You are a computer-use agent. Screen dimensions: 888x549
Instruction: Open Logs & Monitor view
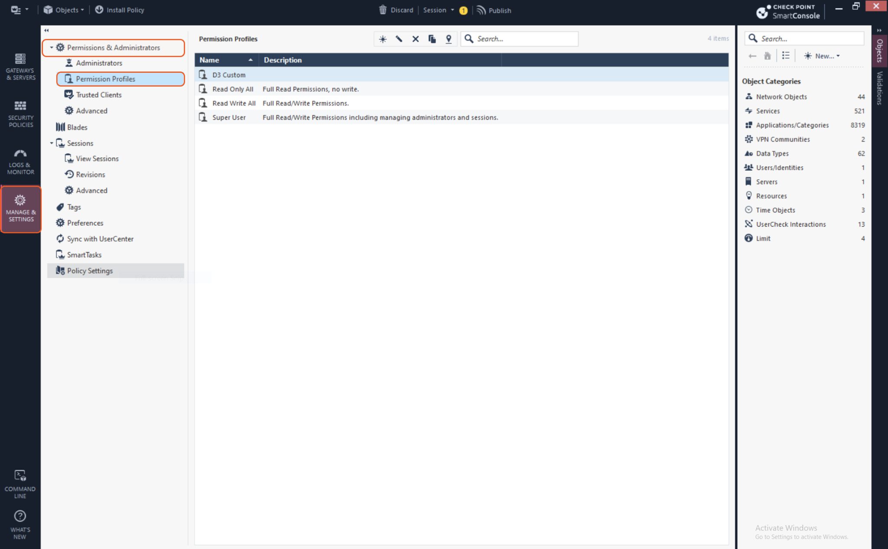20,162
